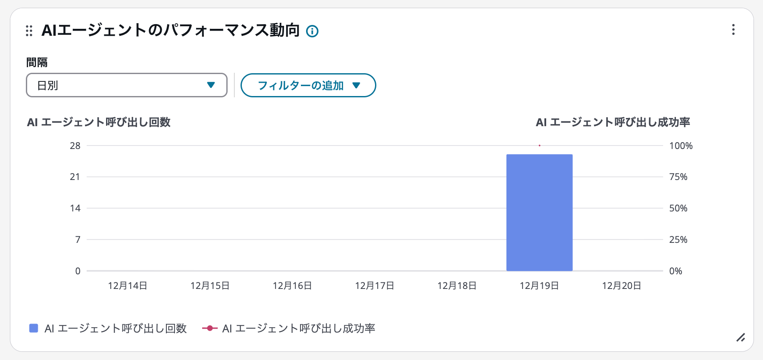This screenshot has width=763, height=360.
Task: Click the 100% success rate data point
Action: tap(539, 146)
